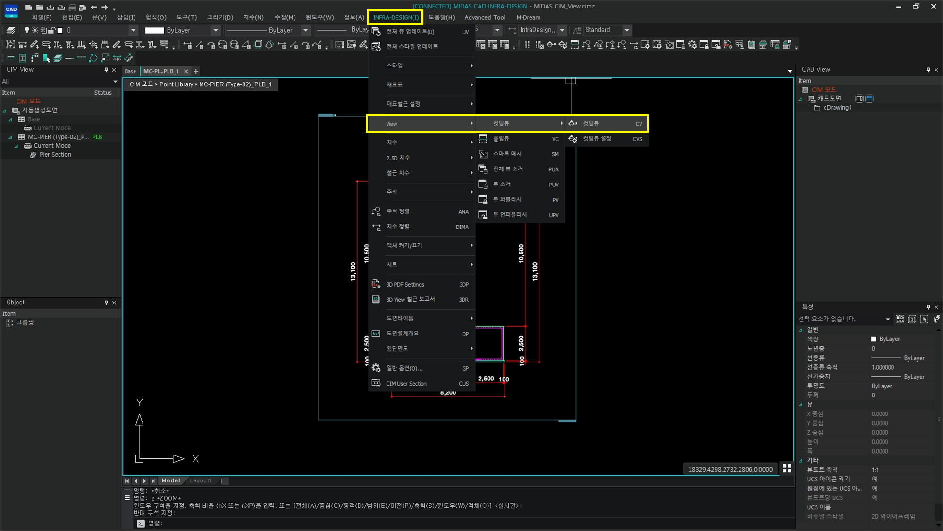
Task: Open the ByLayer linetype dropdown
Action: coord(305,30)
